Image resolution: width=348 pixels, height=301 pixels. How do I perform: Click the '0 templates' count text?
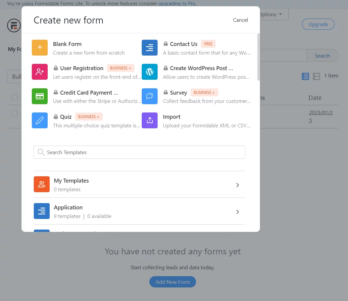(x=67, y=190)
